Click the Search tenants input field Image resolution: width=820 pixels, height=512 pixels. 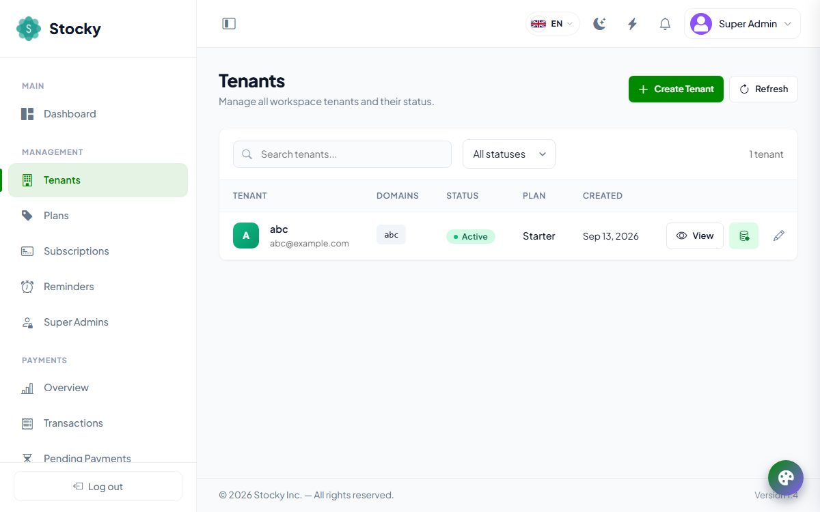click(x=342, y=154)
